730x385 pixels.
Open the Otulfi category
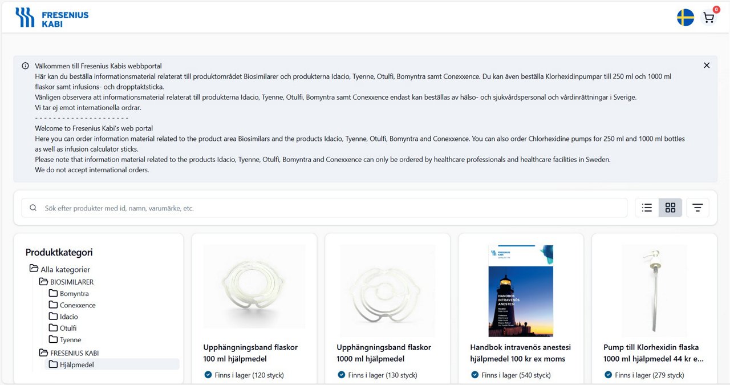[x=68, y=328]
